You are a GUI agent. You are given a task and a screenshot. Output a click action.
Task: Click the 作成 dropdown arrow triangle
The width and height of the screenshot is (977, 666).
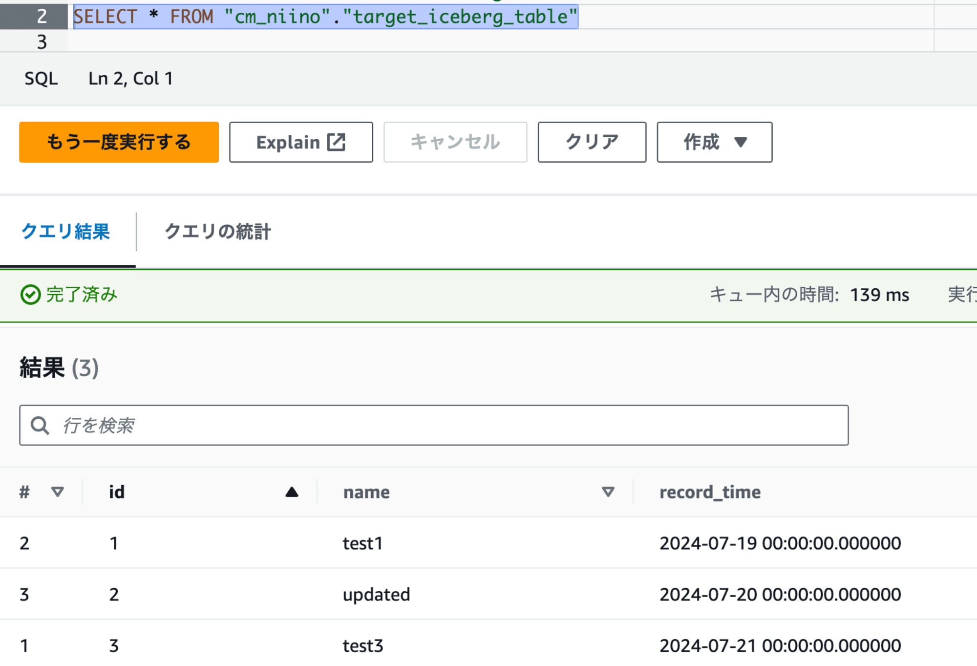pos(741,142)
